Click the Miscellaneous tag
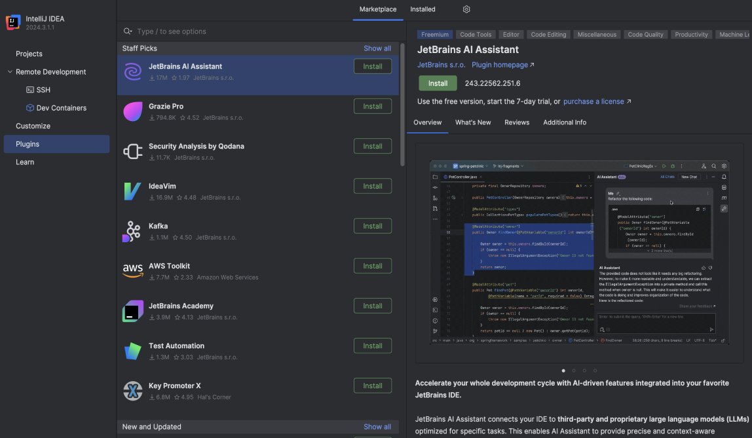 point(597,35)
